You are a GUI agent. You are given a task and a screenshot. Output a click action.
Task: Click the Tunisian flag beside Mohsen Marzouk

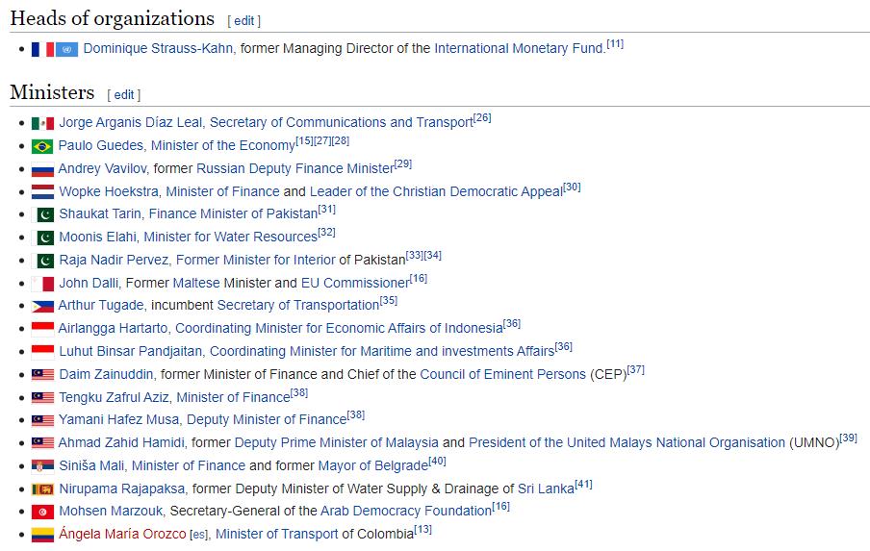pos(42,512)
